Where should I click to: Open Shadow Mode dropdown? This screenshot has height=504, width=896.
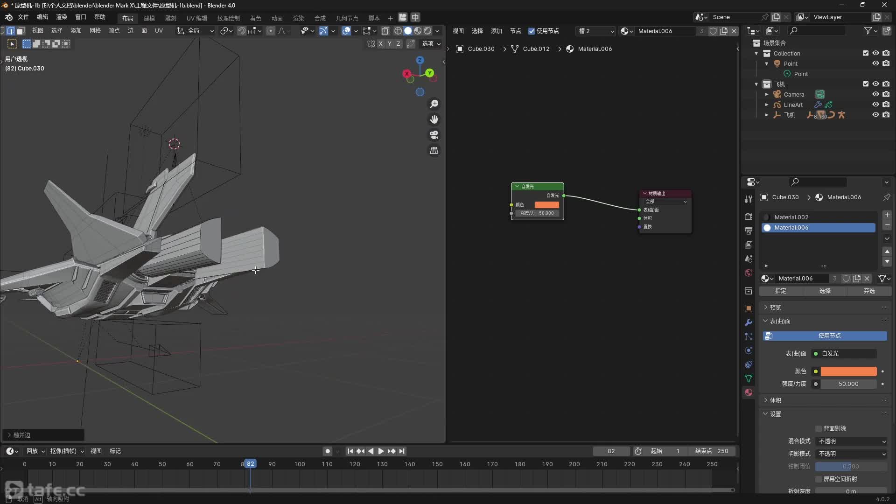851,454
